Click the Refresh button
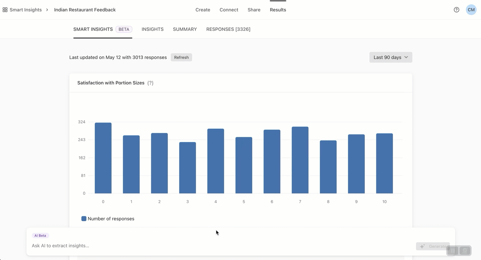Screen dimensions: 481x260 pyautogui.click(x=181, y=57)
